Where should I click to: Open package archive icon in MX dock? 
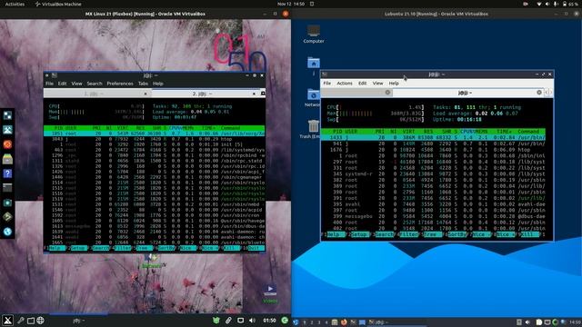pos(7,159)
